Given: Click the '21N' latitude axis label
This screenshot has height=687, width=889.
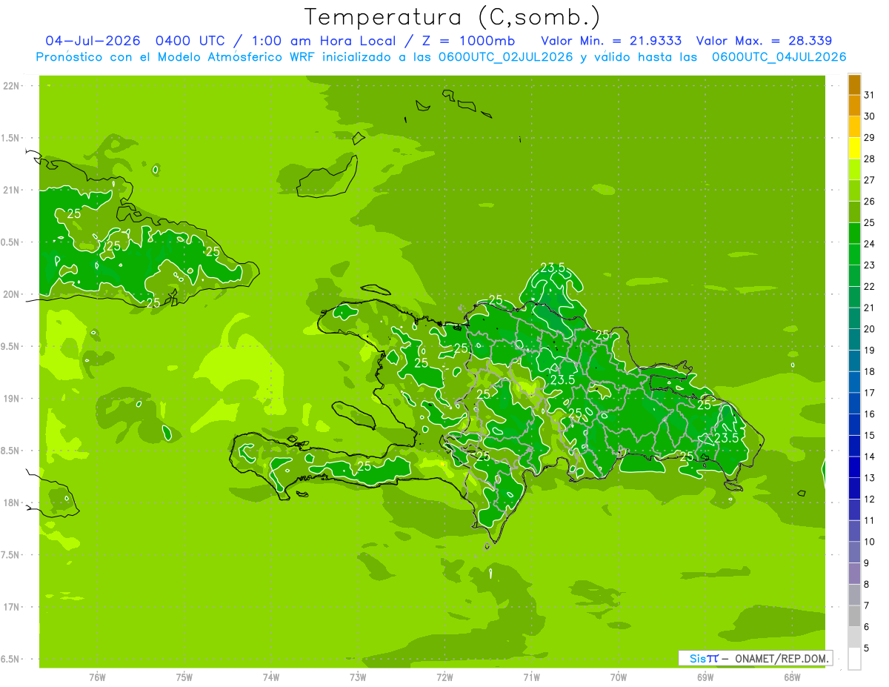Looking at the screenshot, I should point(11,190).
